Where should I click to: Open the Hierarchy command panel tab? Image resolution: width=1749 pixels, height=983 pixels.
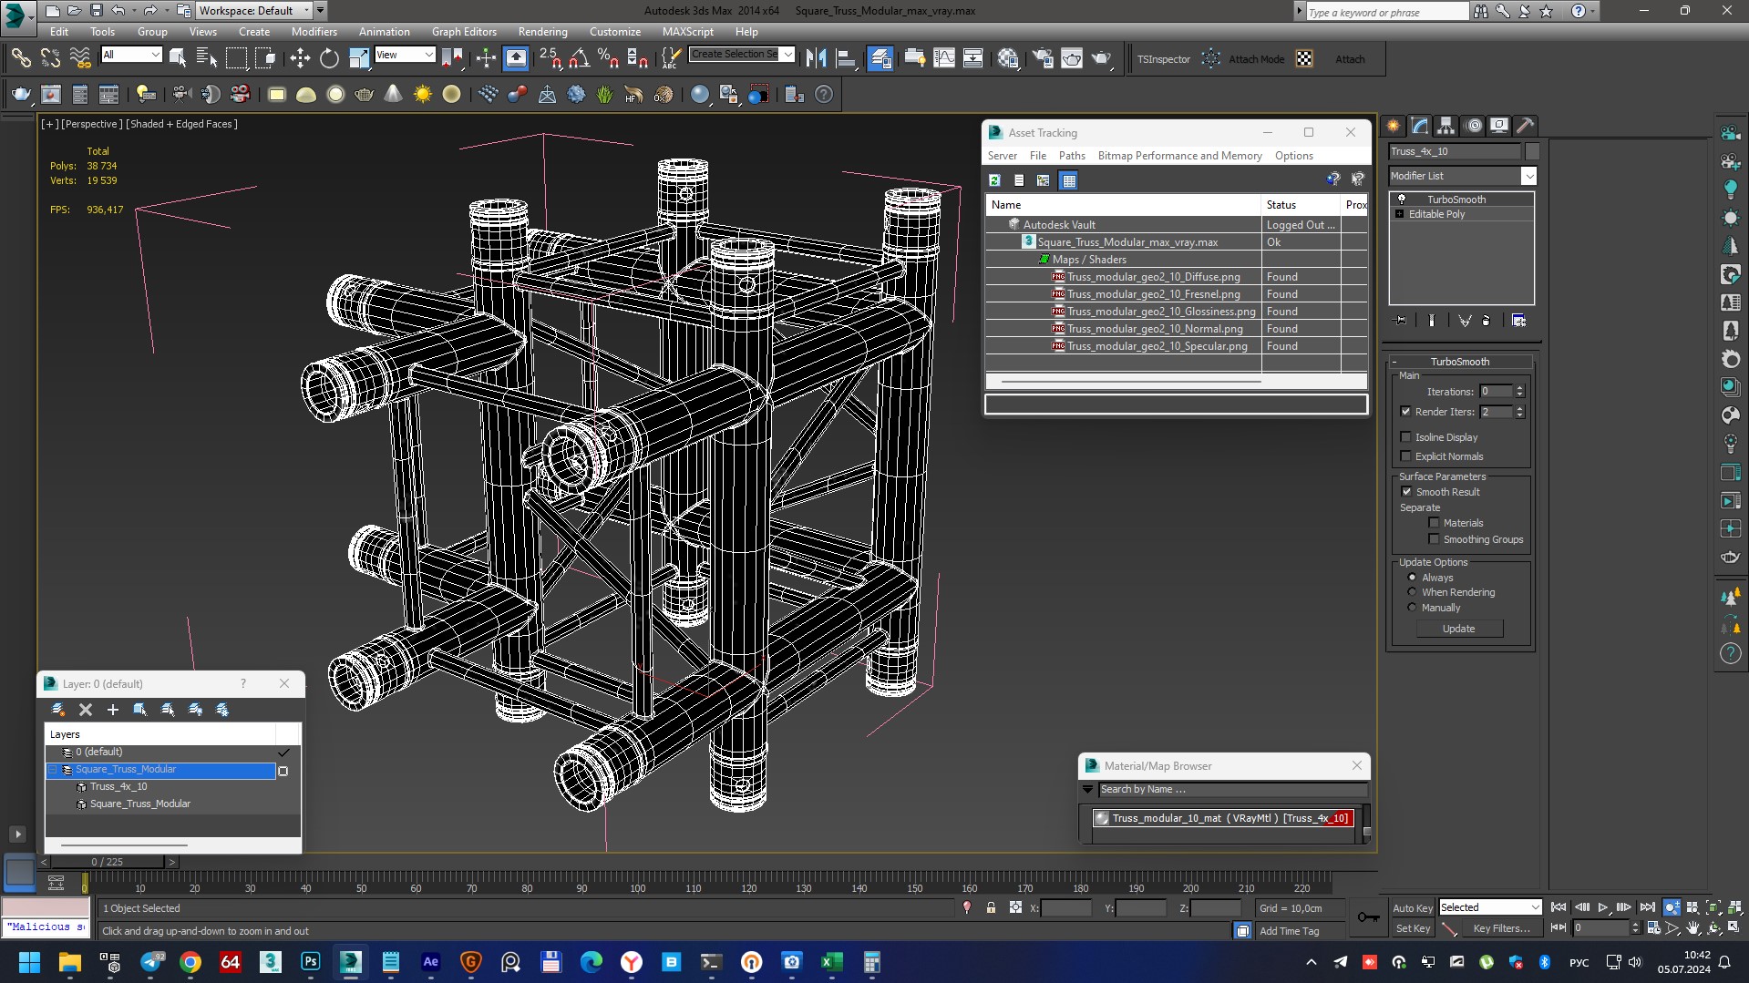[x=1445, y=126]
